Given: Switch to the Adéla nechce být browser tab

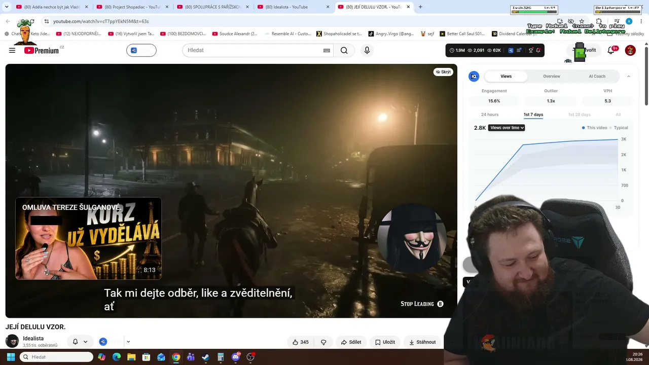Looking at the screenshot, I should coord(52,7).
